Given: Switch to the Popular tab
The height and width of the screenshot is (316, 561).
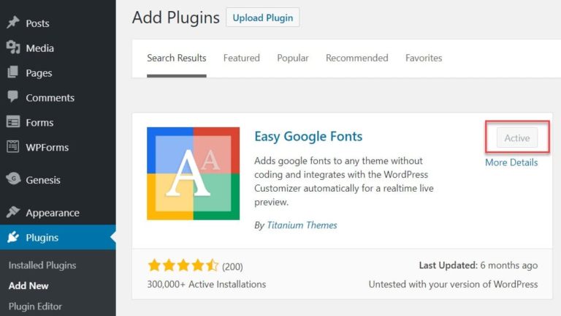Looking at the screenshot, I should tap(293, 58).
